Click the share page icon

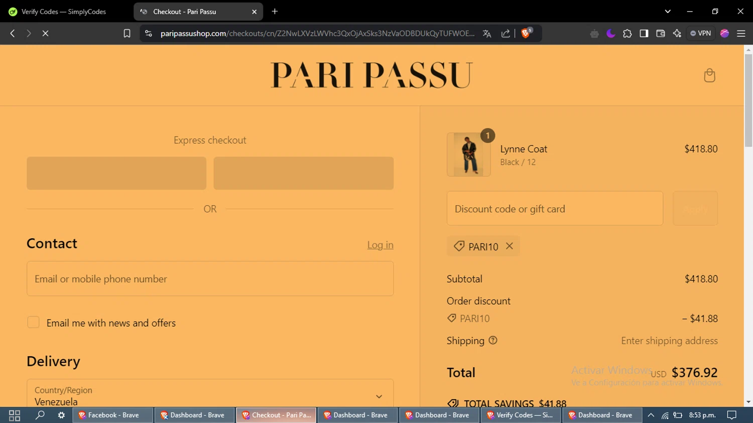(506, 34)
